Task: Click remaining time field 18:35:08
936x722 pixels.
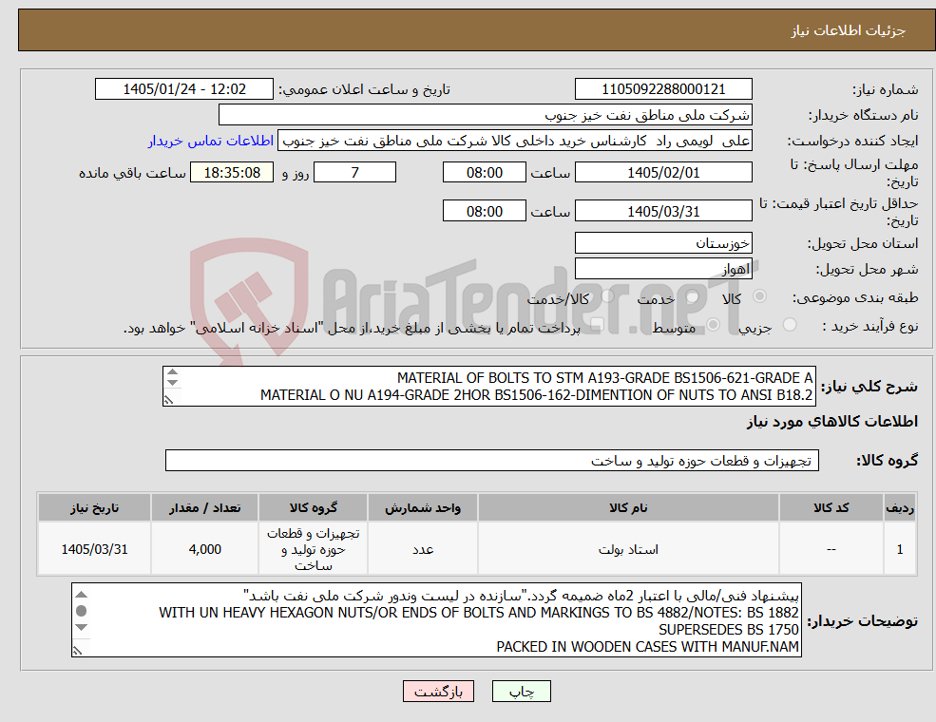Action: pyautogui.click(x=232, y=173)
